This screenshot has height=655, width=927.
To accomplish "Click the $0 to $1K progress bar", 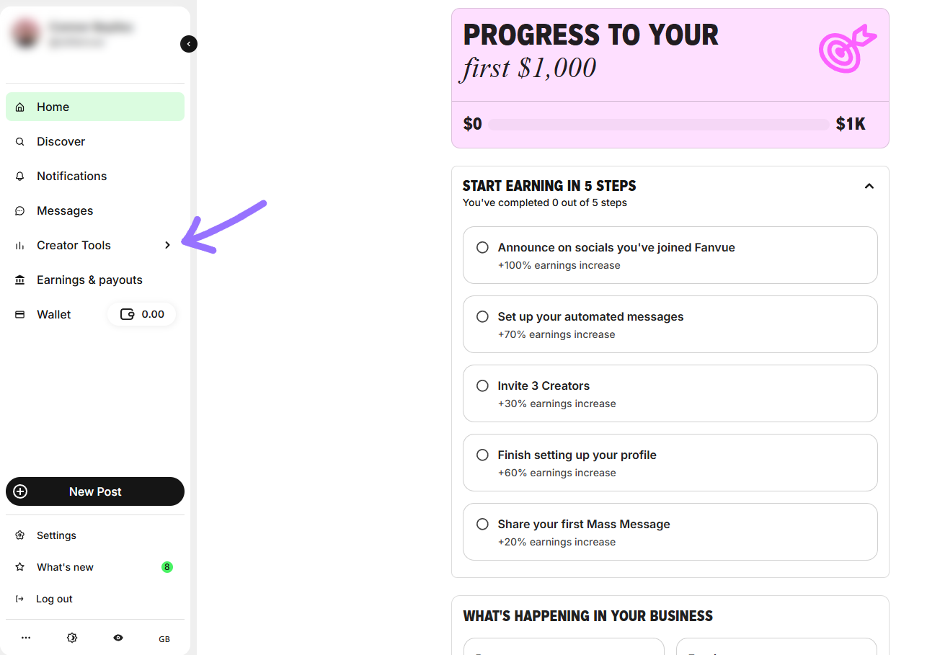I will point(658,125).
